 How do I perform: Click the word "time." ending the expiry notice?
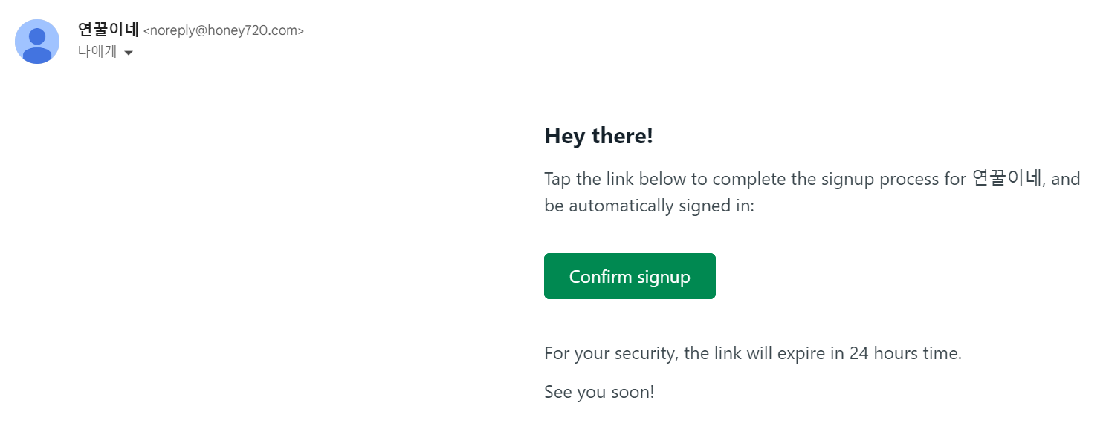tap(943, 353)
